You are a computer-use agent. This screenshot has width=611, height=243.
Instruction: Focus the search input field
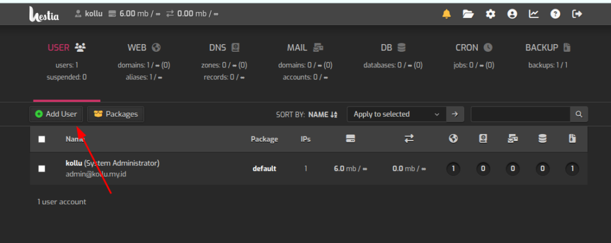520,114
